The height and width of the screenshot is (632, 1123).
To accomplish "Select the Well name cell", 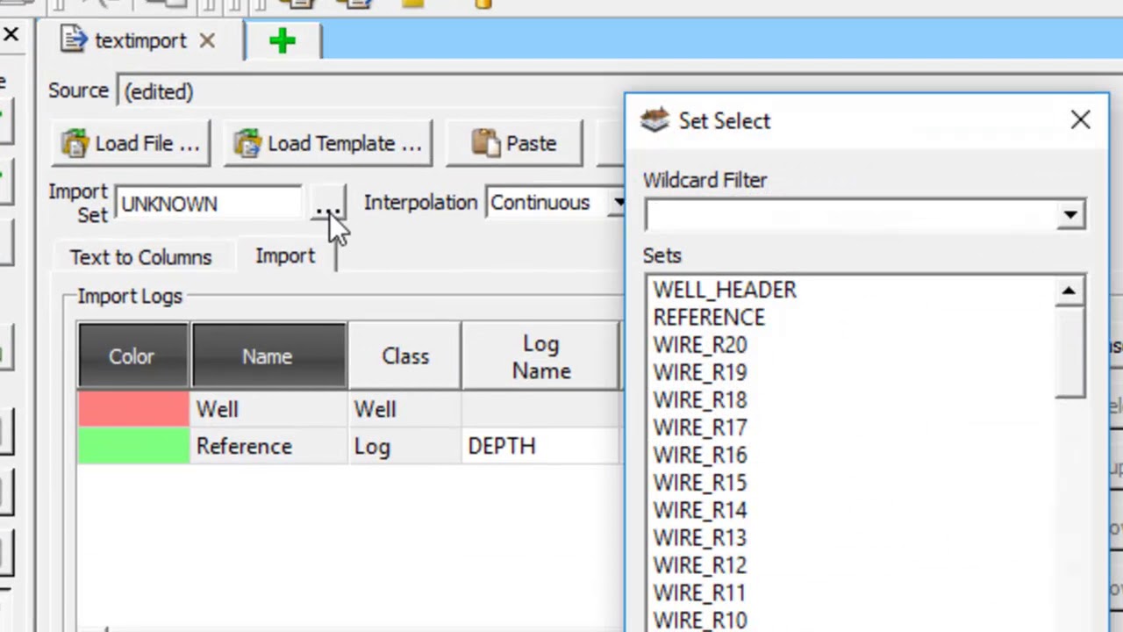I will click(x=268, y=409).
